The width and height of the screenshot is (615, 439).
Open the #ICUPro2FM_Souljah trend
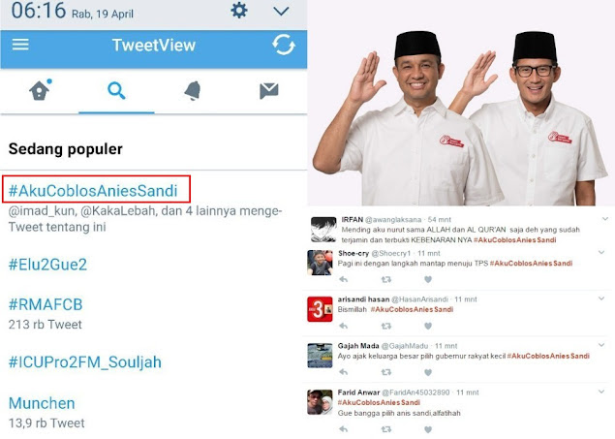pyautogui.click(x=84, y=362)
